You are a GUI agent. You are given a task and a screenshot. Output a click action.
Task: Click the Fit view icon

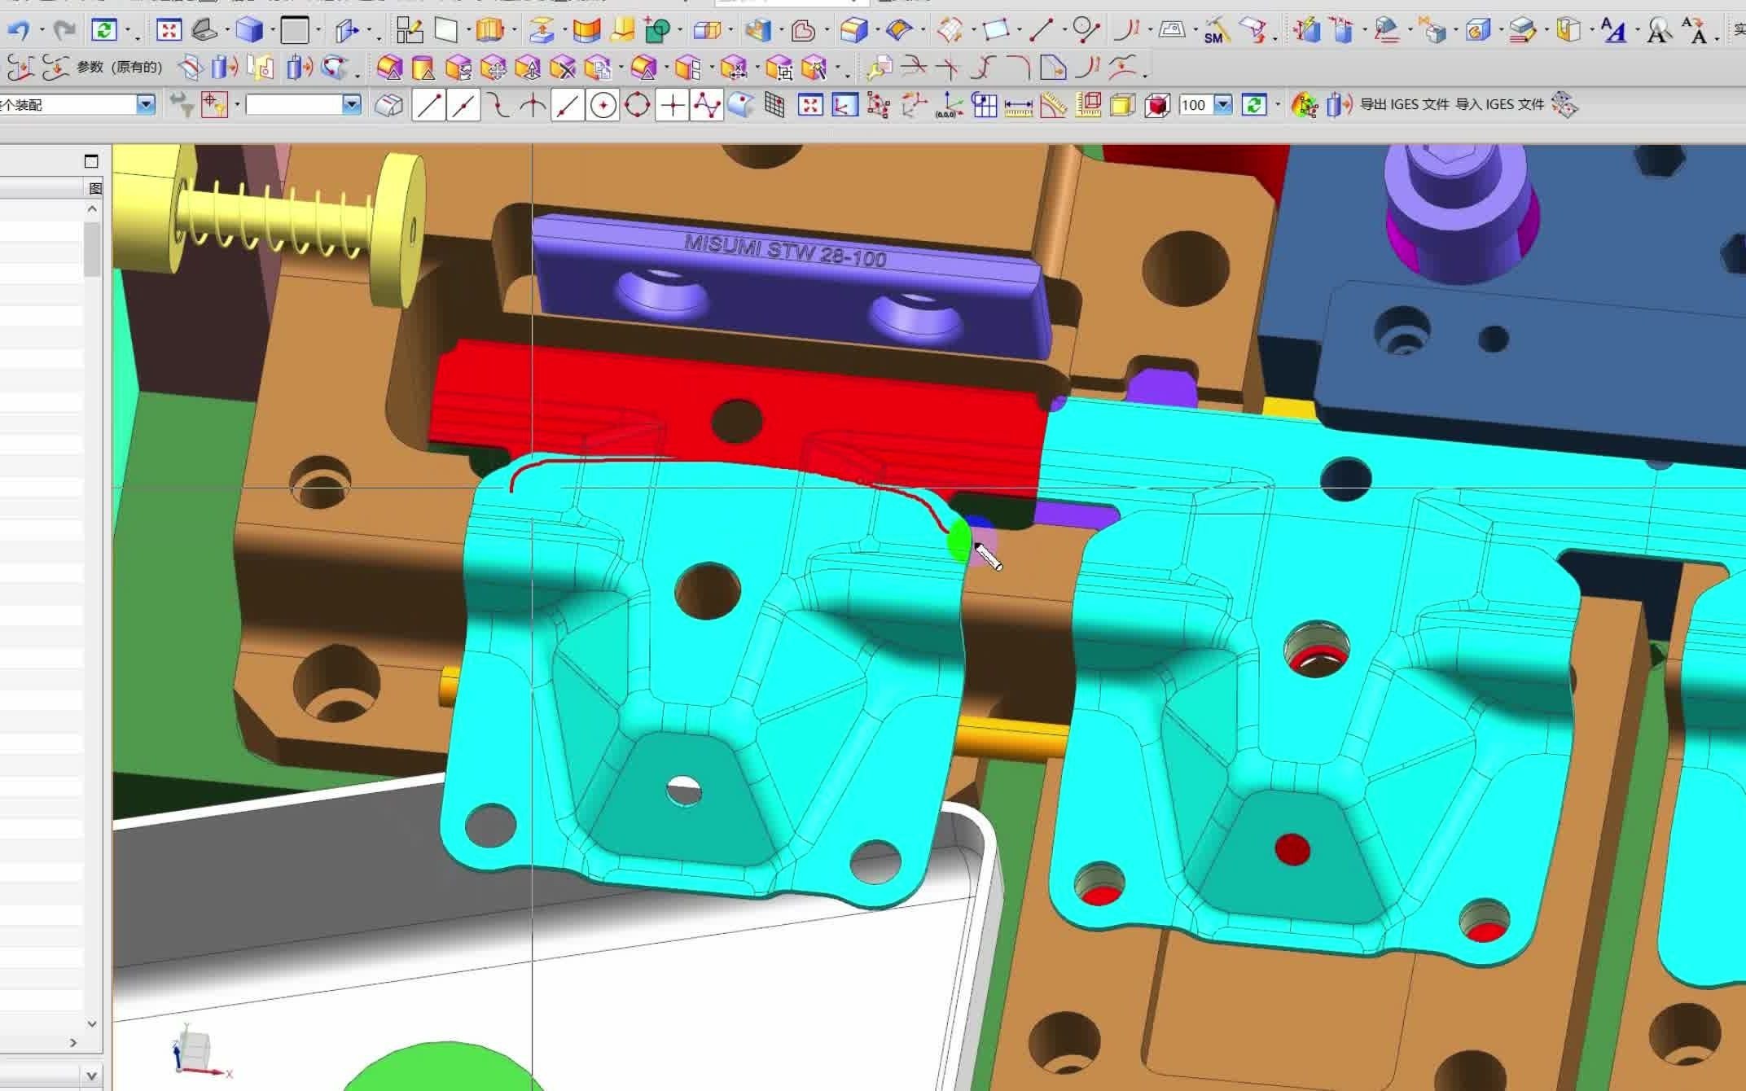point(169,31)
